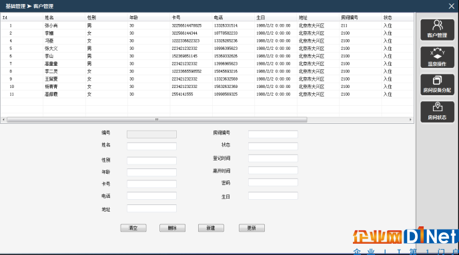Open the 客户管理 sidebar icon
The height and width of the screenshot is (255, 459).
coord(438,30)
